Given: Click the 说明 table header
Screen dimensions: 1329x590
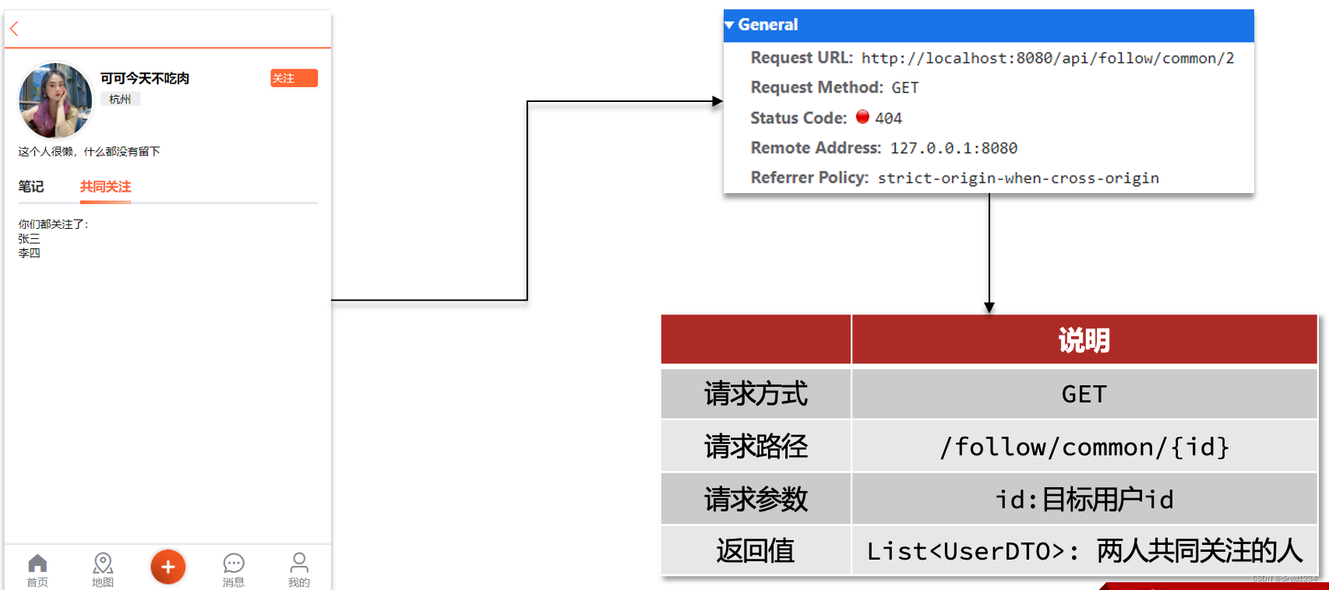Looking at the screenshot, I should click(1084, 340).
